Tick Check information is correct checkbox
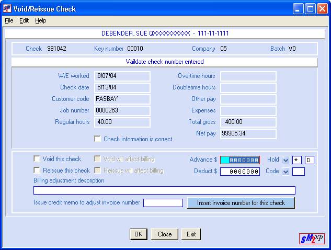The image size is (331, 250). tap(97, 139)
